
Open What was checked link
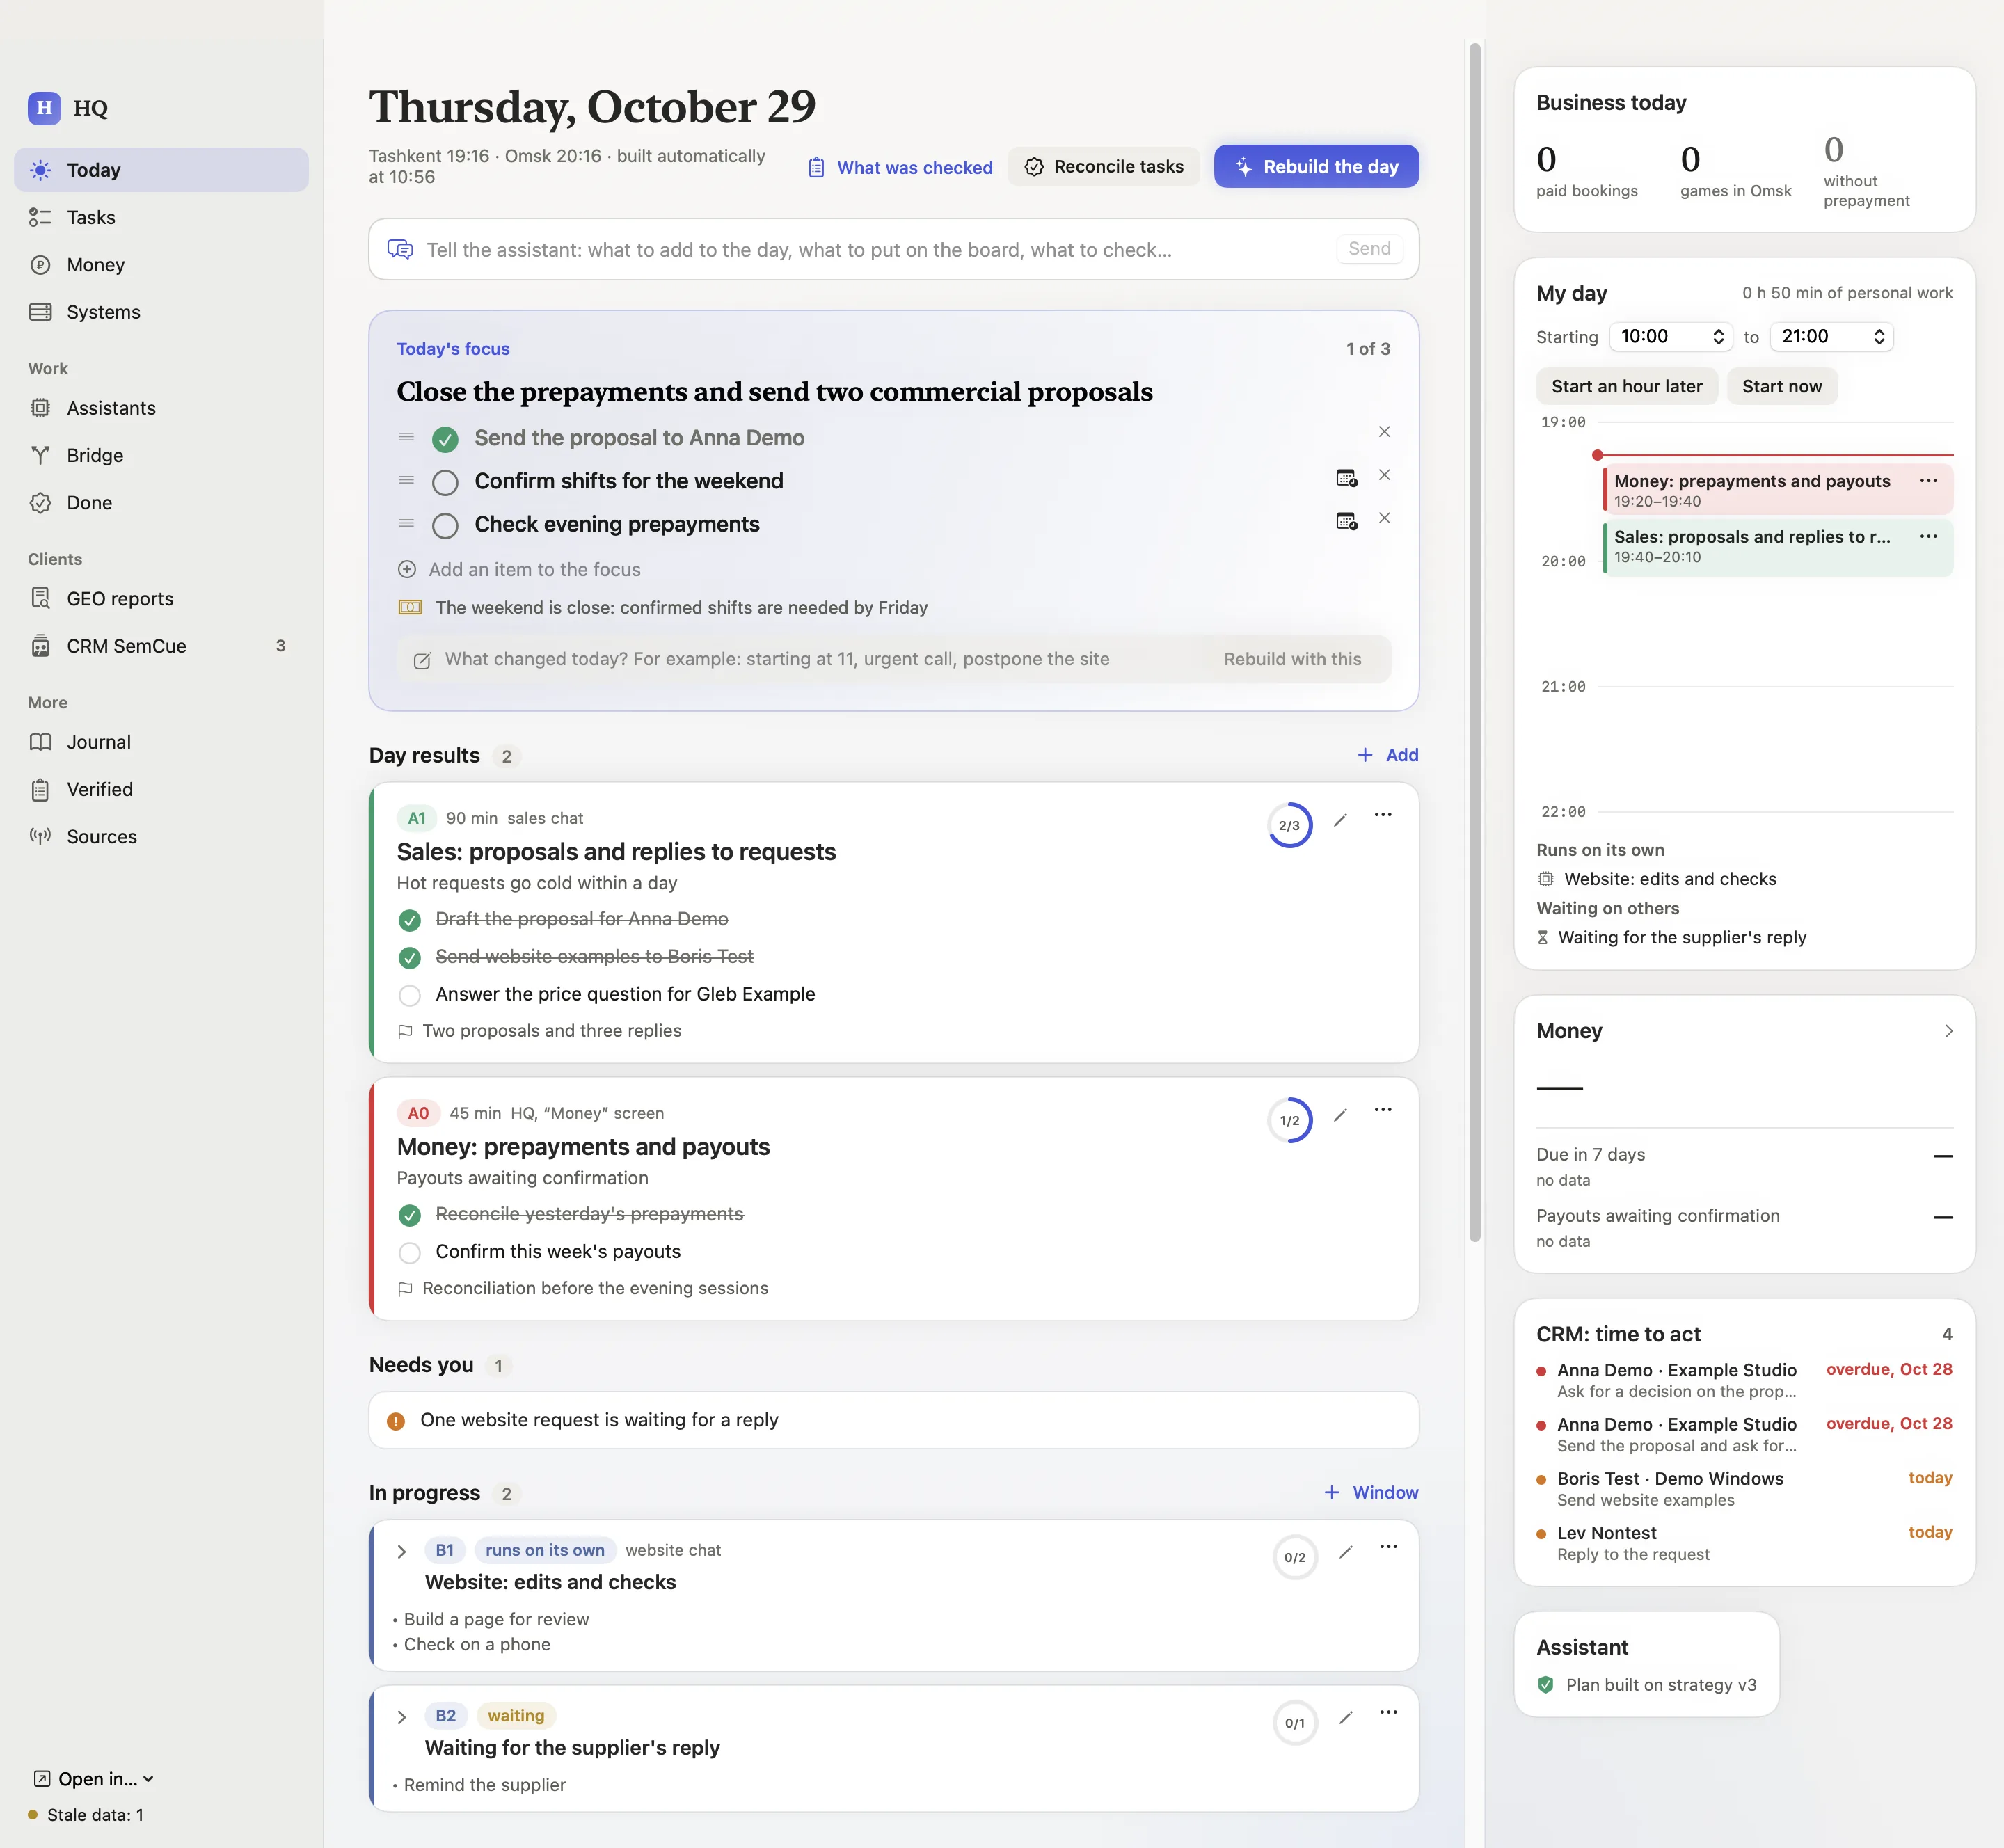[x=900, y=168]
